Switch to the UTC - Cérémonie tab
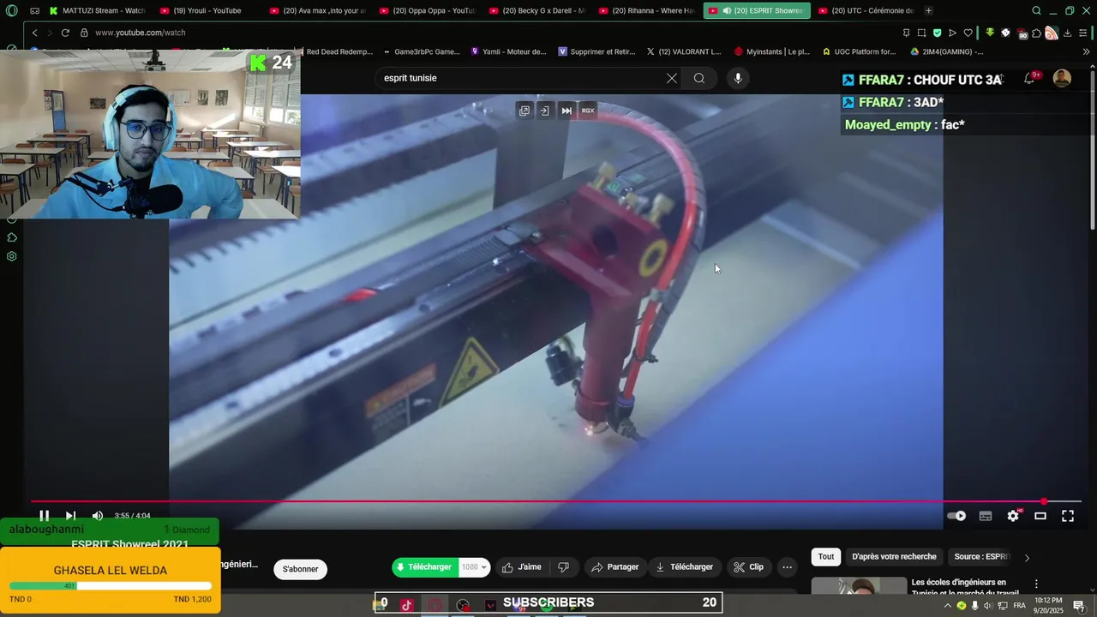The width and height of the screenshot is (1097, 617). 865,11
